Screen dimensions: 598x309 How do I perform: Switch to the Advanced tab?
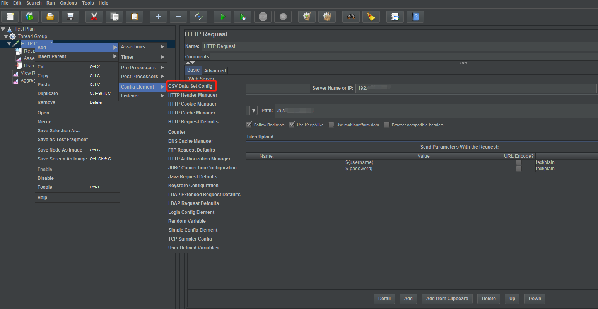click(215, 71)
